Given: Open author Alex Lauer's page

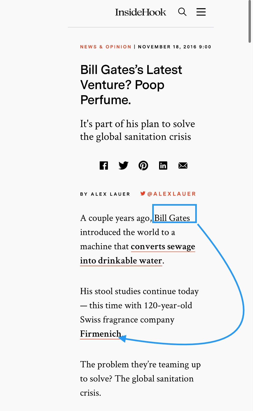Looking at the screenshot, I should 111,194.
